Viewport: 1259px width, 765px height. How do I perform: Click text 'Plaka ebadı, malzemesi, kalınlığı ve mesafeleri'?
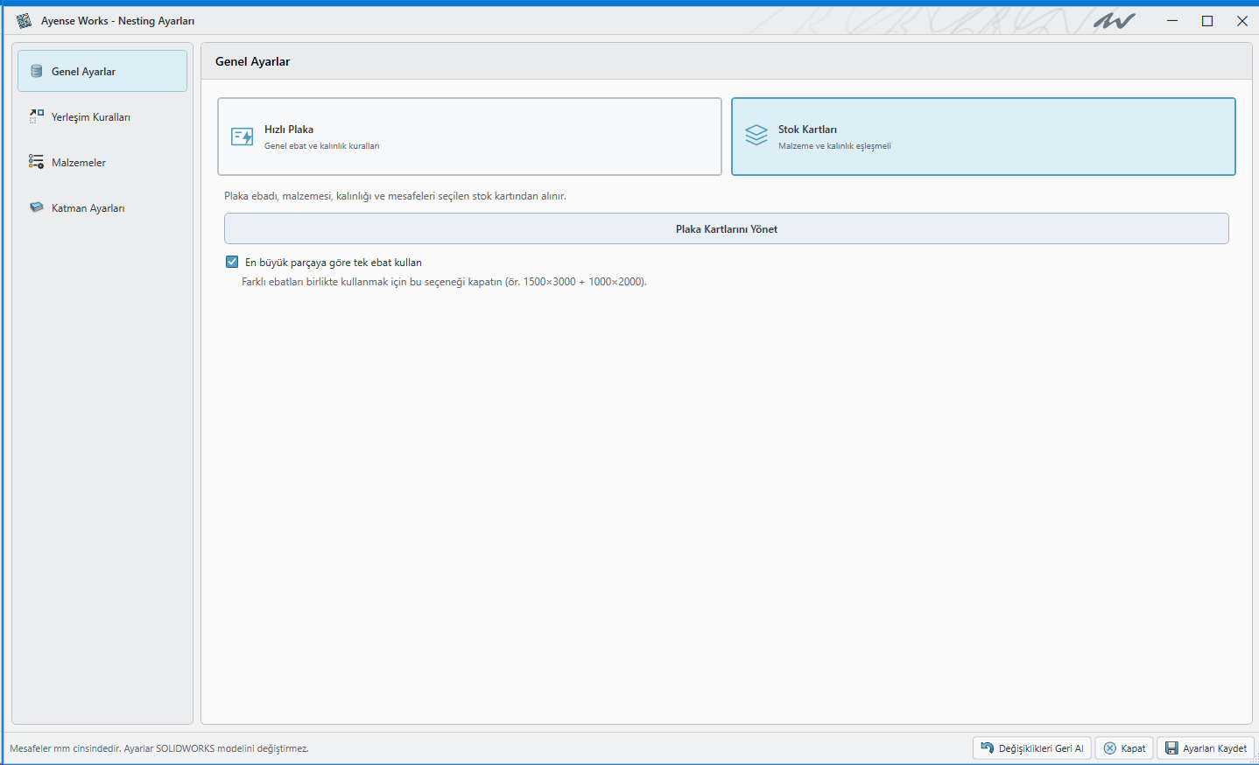(x=330, y=196)
